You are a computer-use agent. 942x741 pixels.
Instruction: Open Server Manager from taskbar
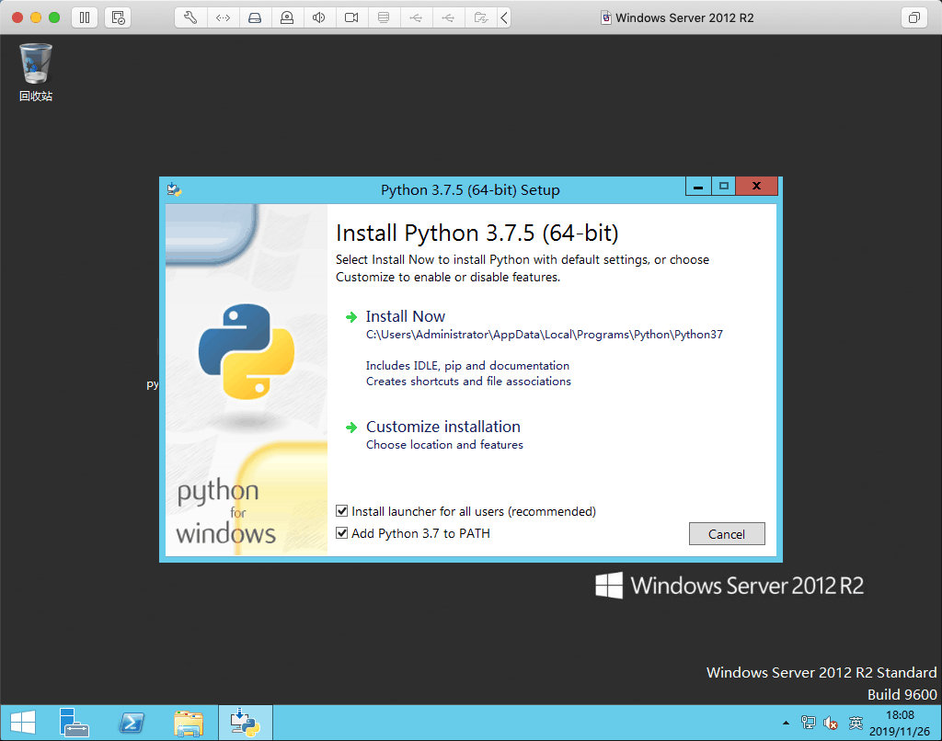click(74, 723)
